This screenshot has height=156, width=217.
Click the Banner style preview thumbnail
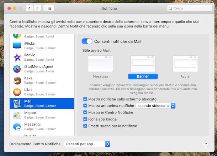tap(143, 64)
